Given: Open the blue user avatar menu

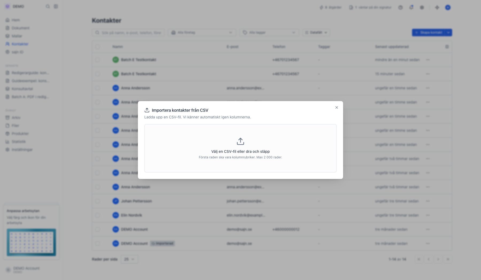Looking at the screenshot, I should (448, 7).
